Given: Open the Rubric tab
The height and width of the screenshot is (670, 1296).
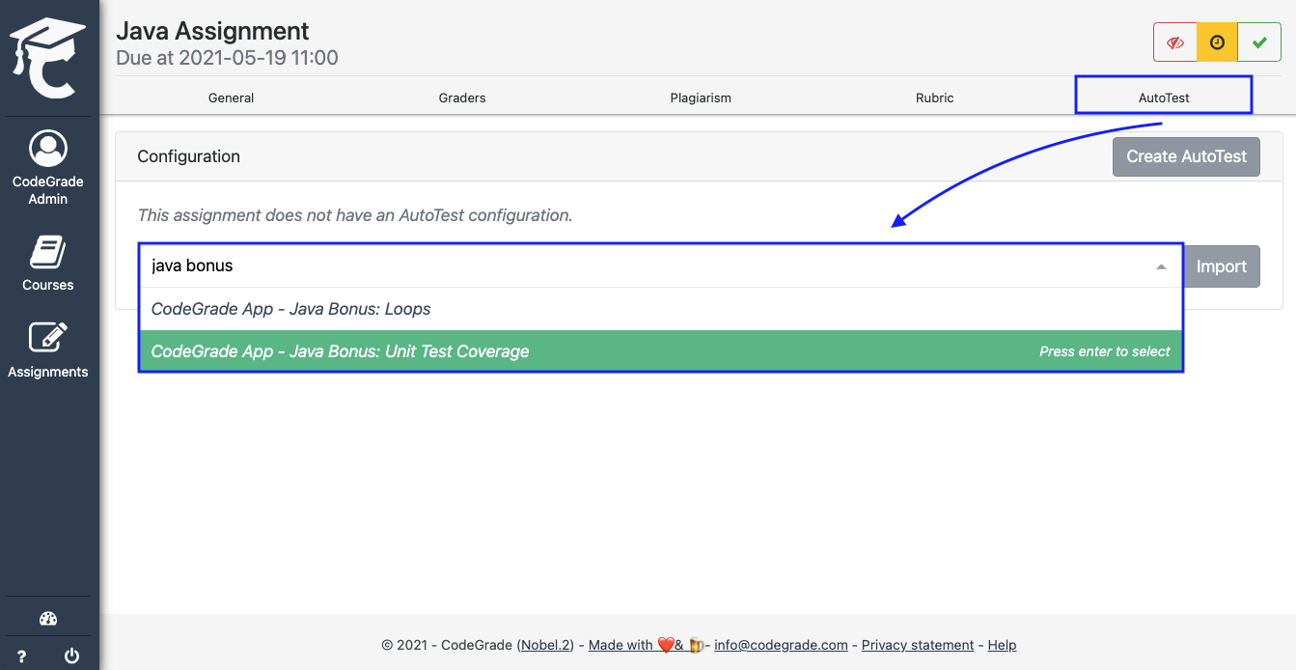Looking at the screenshot, I should (x=934, y=98).
